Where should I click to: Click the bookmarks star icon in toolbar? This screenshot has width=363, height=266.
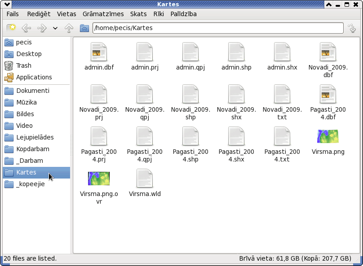(x=11, y=28)
